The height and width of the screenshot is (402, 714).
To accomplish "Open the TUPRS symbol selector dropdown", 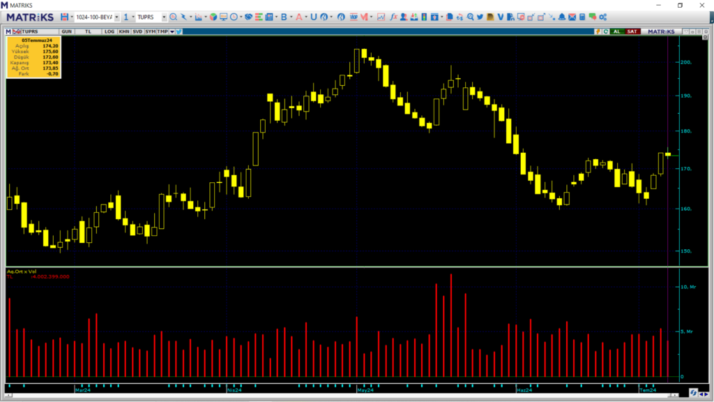I will [165, 17].
